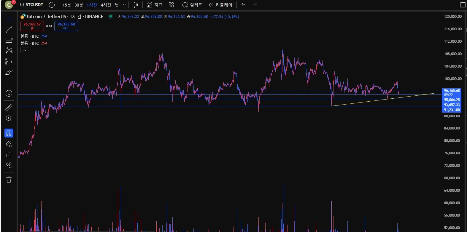Expand the timeframe interval dropdown arrow
Screen dimensions: 467x232
pyautogui.click(x=124, y=5)
